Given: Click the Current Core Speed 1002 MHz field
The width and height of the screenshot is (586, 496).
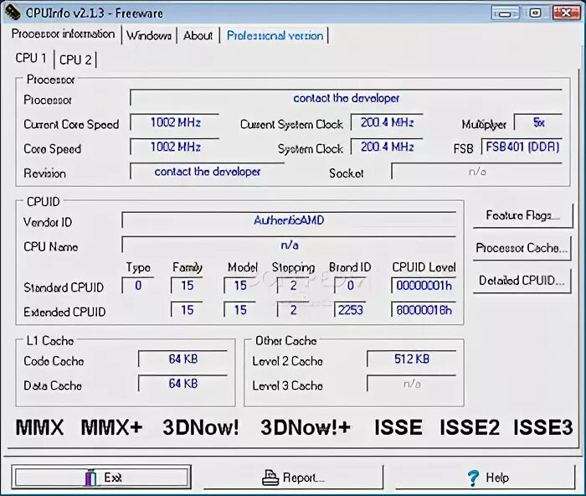Looking at the screenshot, I should (x=175, y=122).
